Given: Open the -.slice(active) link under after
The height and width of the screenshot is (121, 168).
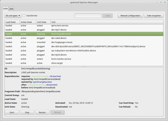Looking at the screenshot, I should [51, 85].
